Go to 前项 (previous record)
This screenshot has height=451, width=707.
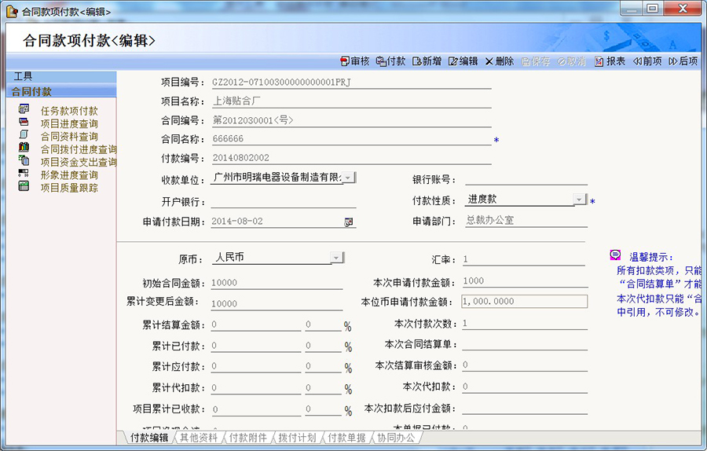click(x=647, y=61)
